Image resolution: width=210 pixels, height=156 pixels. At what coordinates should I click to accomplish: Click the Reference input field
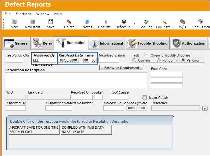176,108
